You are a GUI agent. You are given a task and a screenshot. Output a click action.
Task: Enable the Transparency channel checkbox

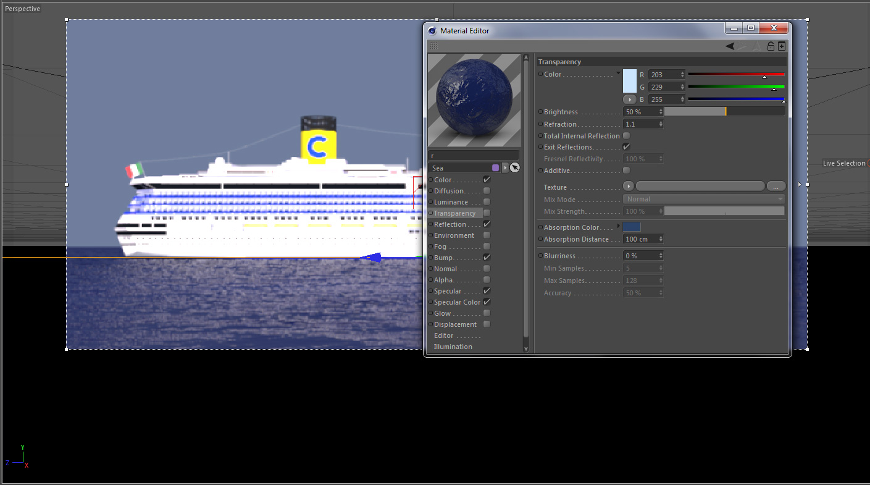pos(487,213)
